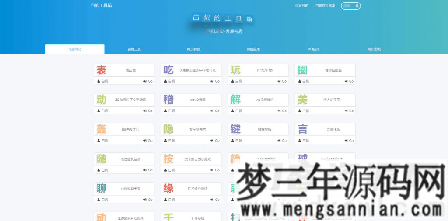448x221 pixels.
Task: Click the orange 按 character icon
Action: (x=168, y=159)
